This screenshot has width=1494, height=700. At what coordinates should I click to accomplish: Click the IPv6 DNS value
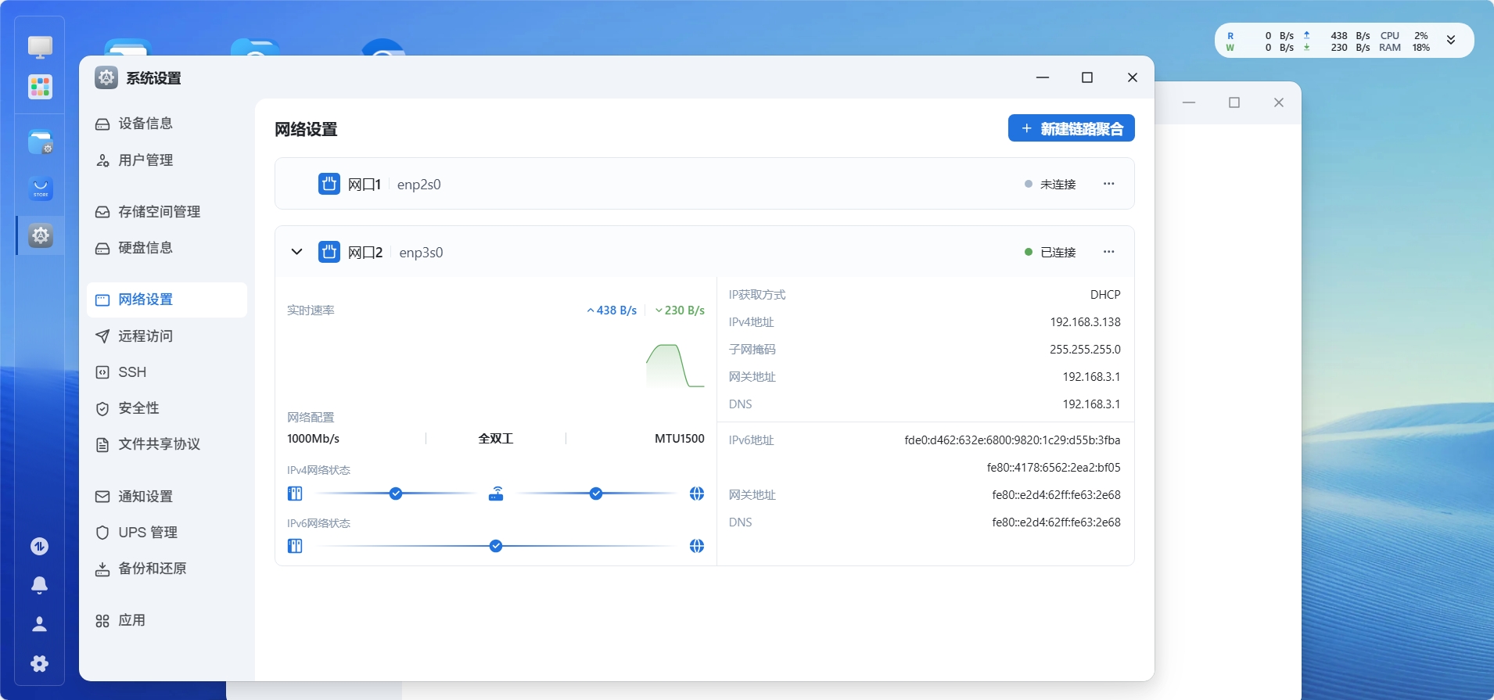(1056, 522)
